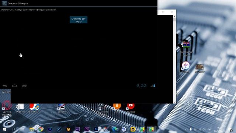This screenshot has height=133, width=236.
Task: Open File Explorer from the taskbar
Action: tap(31, 129)
